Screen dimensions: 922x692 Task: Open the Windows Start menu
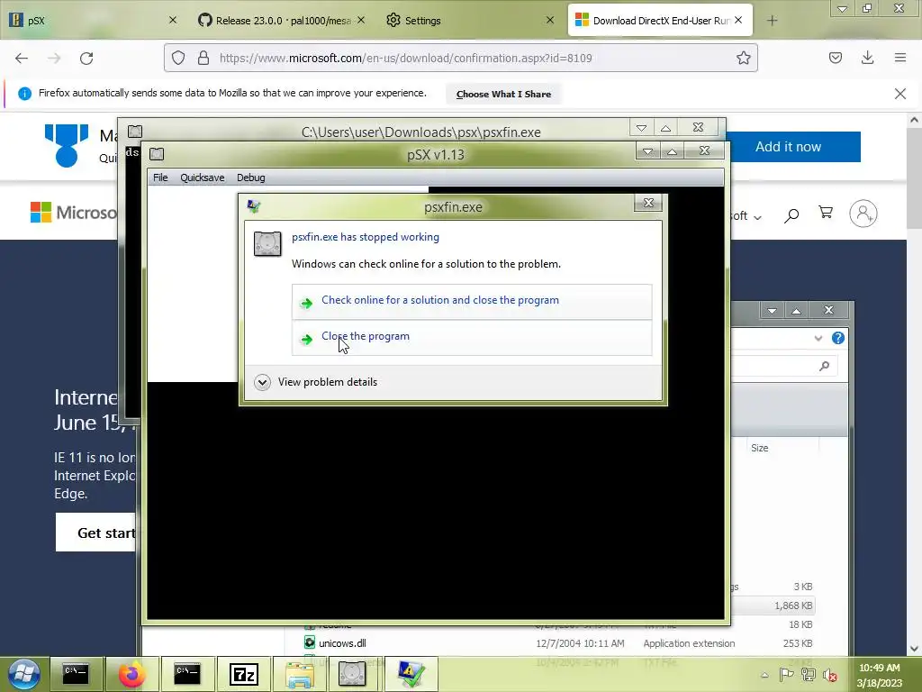coord(24,674)
